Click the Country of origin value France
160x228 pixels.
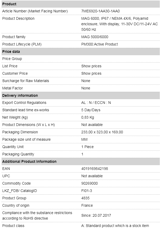coord(87,205)
